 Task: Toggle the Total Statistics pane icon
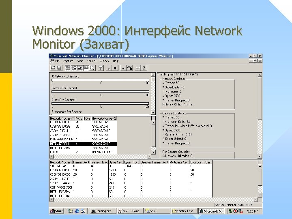coord(74,68)
